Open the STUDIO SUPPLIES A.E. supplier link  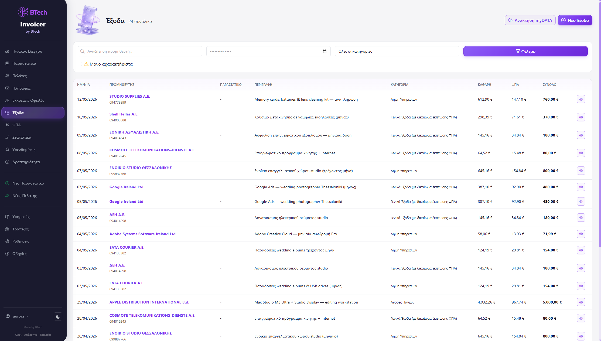coord(129,96)
